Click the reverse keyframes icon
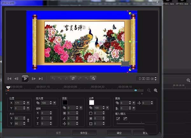Screen dimensions: 191x138 tap(67, 78)
